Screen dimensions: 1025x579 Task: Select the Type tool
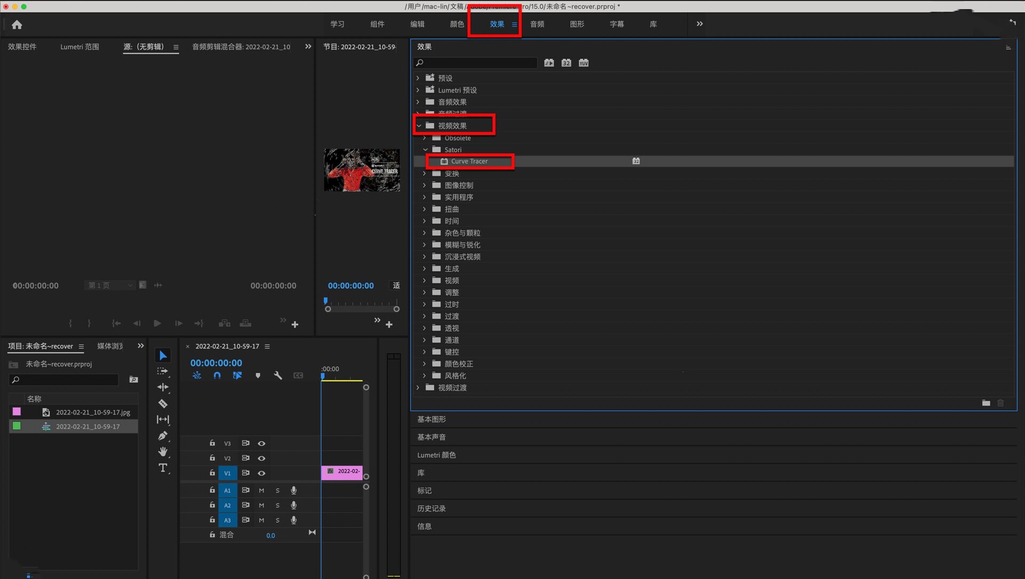163,468
